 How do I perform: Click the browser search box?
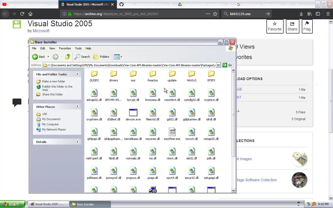247,14
